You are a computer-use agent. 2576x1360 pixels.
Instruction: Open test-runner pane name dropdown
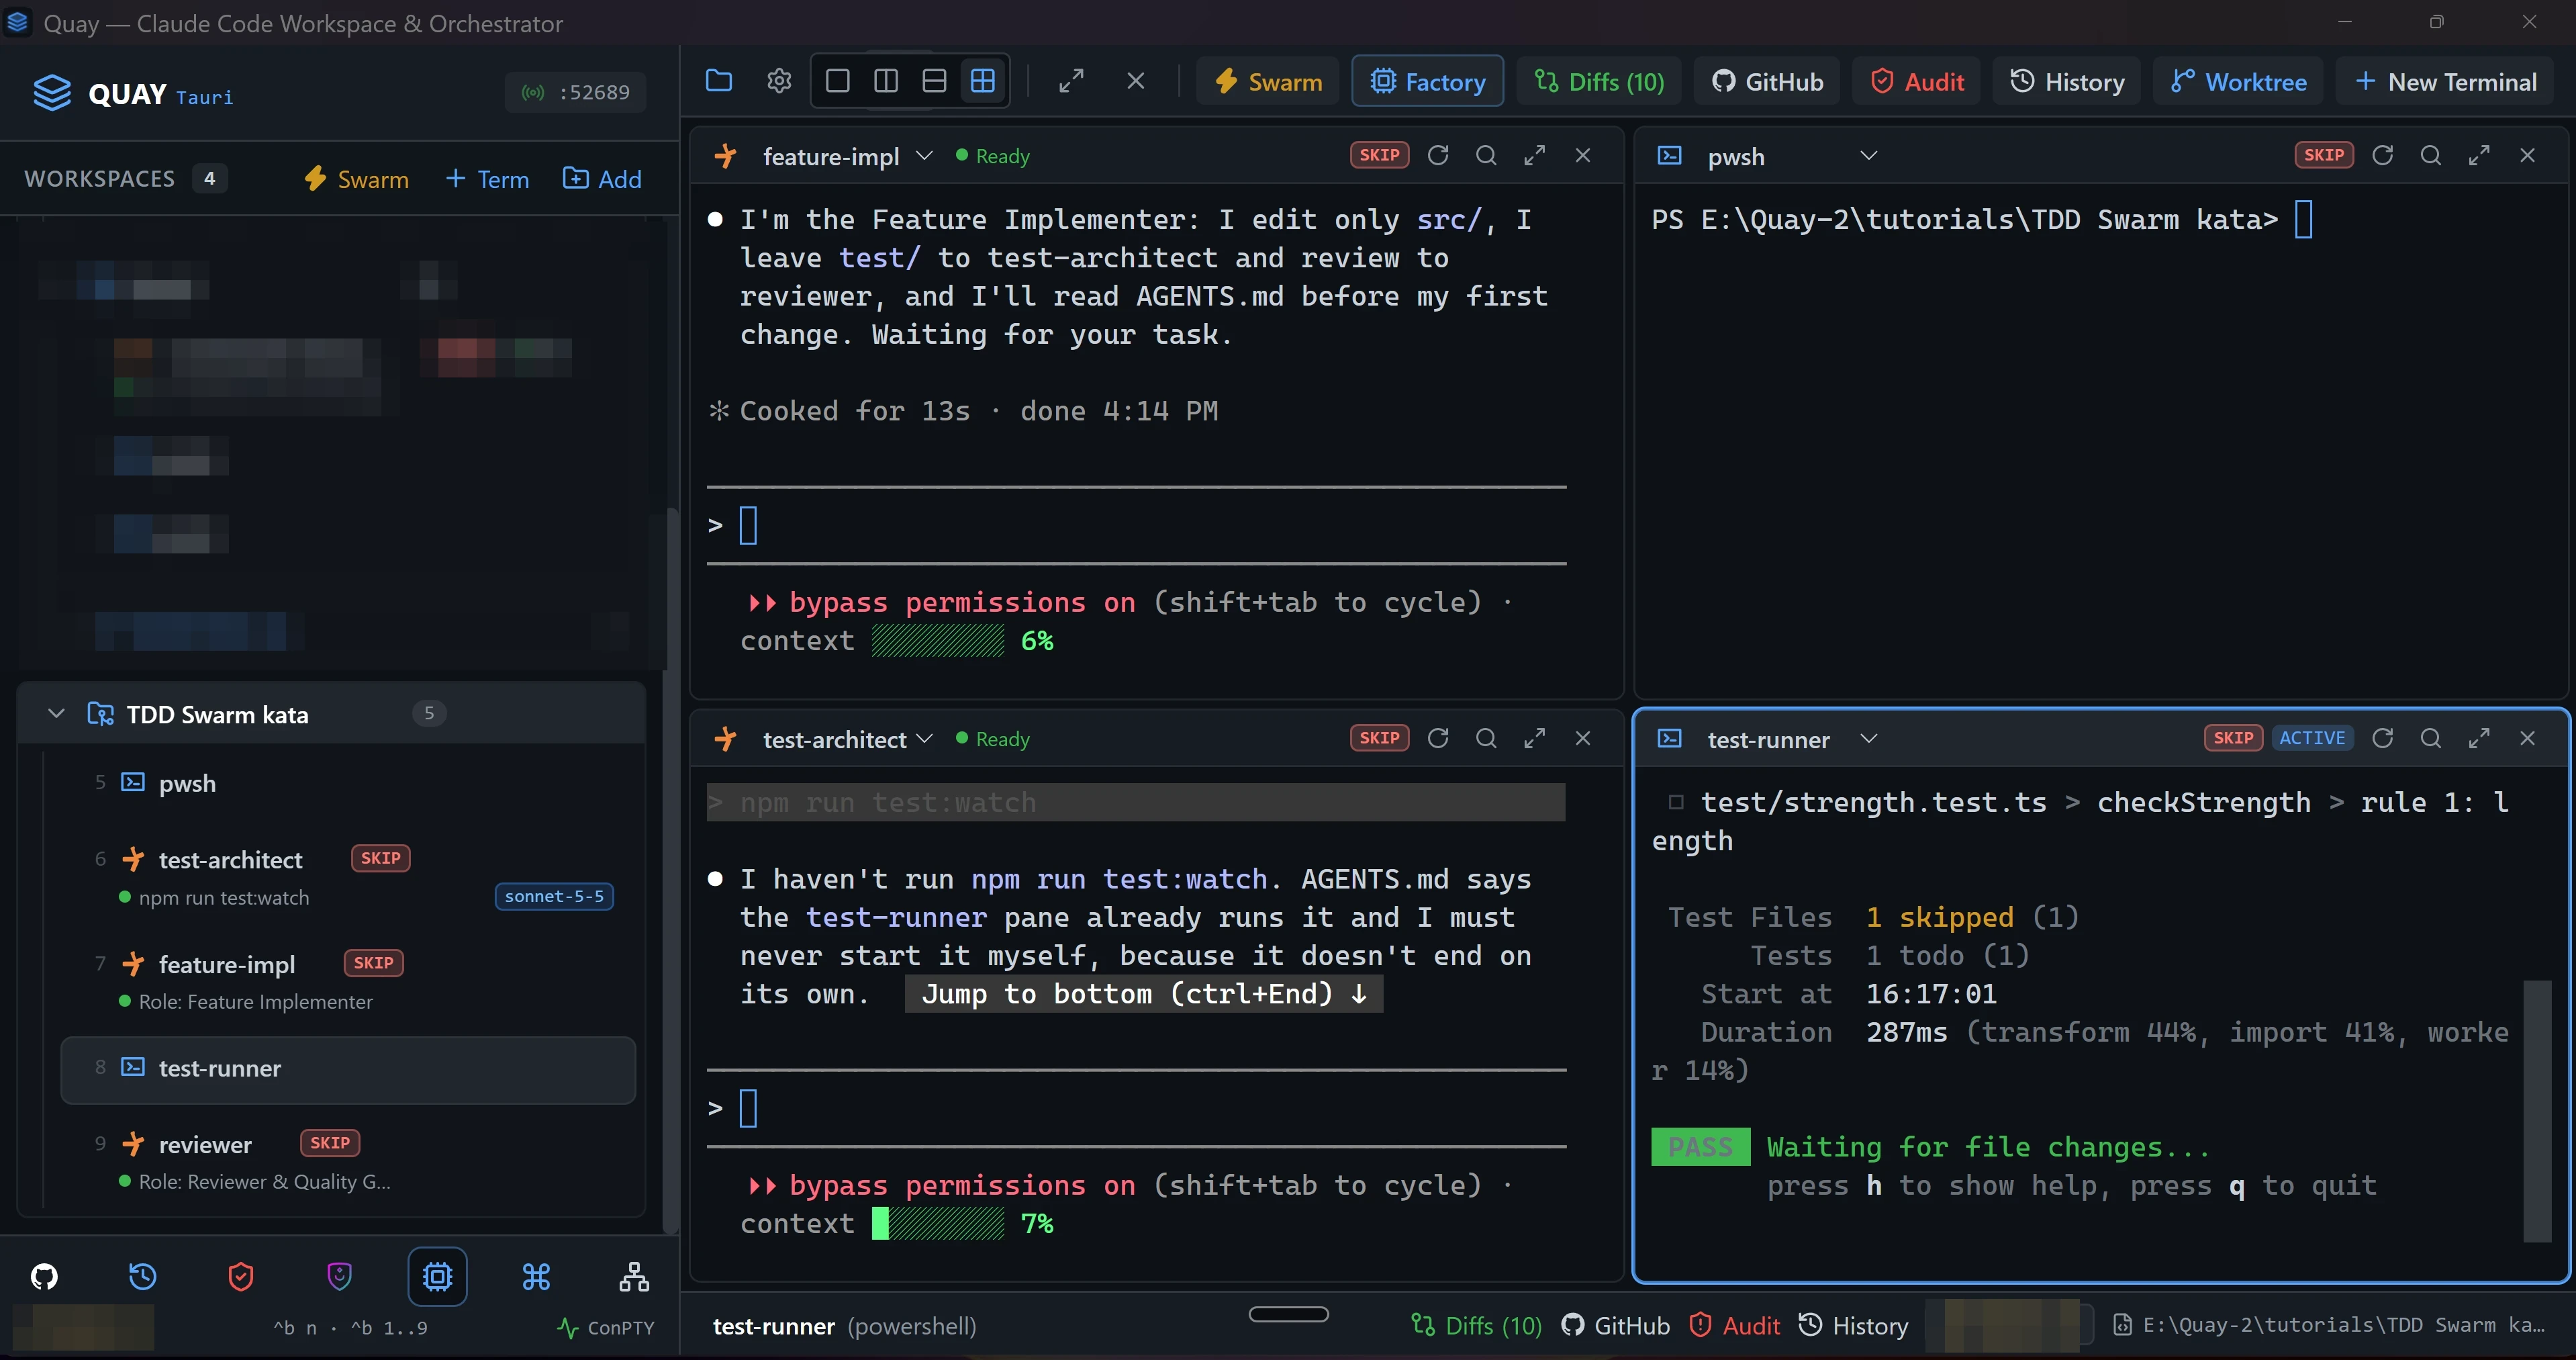(x=1868, y=737)
